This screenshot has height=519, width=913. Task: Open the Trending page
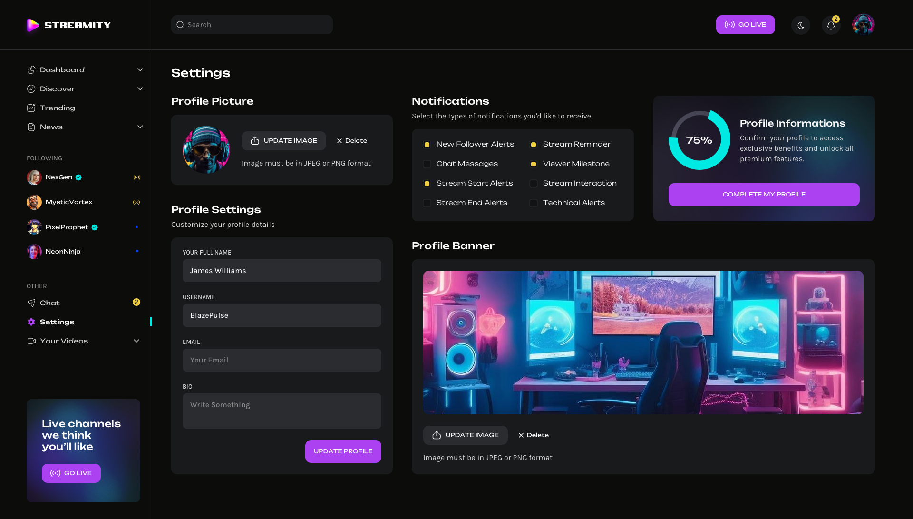pos(57,108)
